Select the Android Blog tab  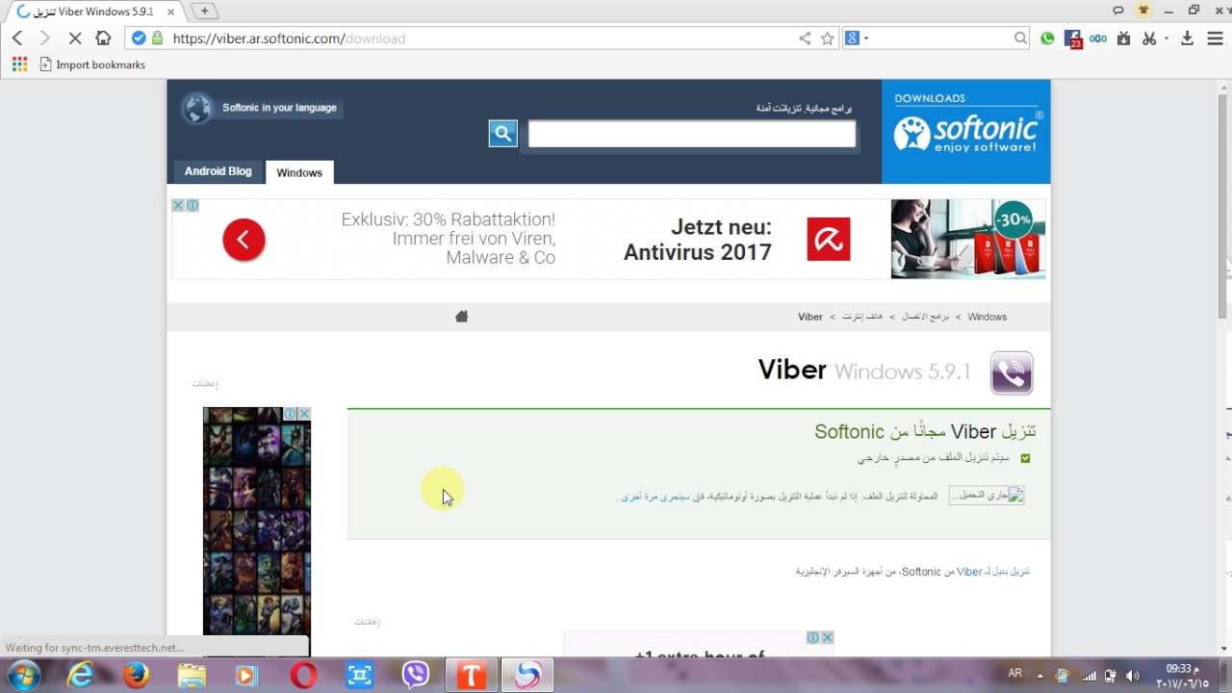(x=218, y=171)
